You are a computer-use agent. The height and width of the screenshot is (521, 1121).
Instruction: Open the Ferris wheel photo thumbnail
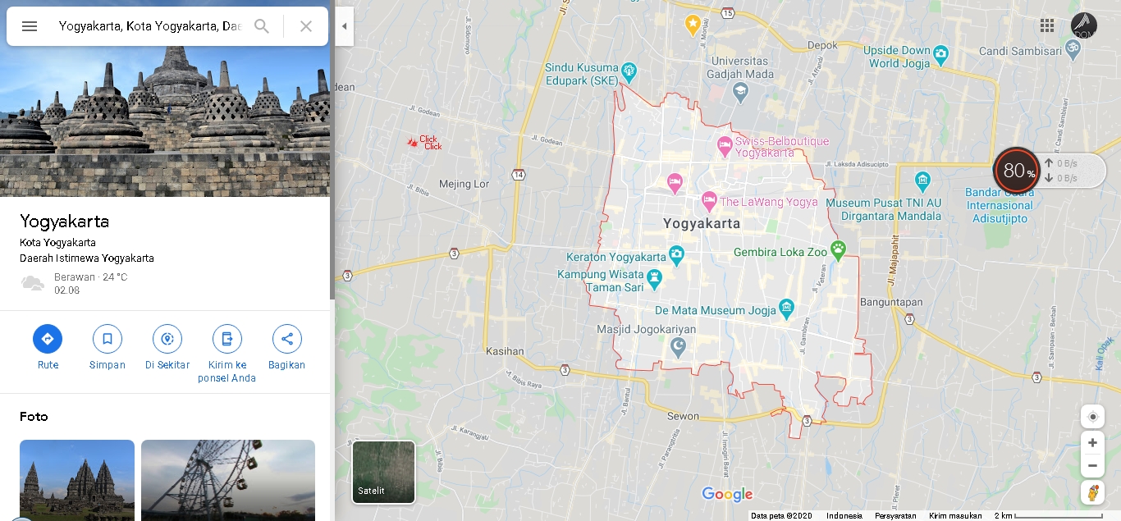coord(228,480)
